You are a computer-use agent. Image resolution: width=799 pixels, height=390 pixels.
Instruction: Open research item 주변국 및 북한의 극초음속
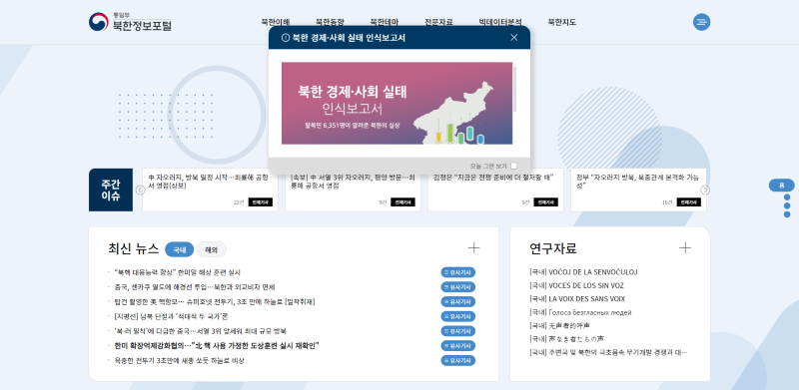[609, 352]
